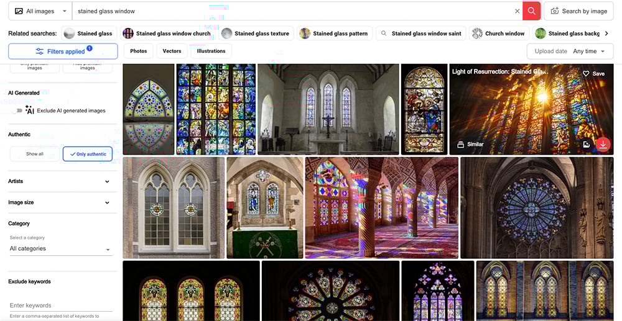This screenshot has width=622, height=321.
Task: Open the arched saint figure window thumbnail
Action: (x=424, y=109)
